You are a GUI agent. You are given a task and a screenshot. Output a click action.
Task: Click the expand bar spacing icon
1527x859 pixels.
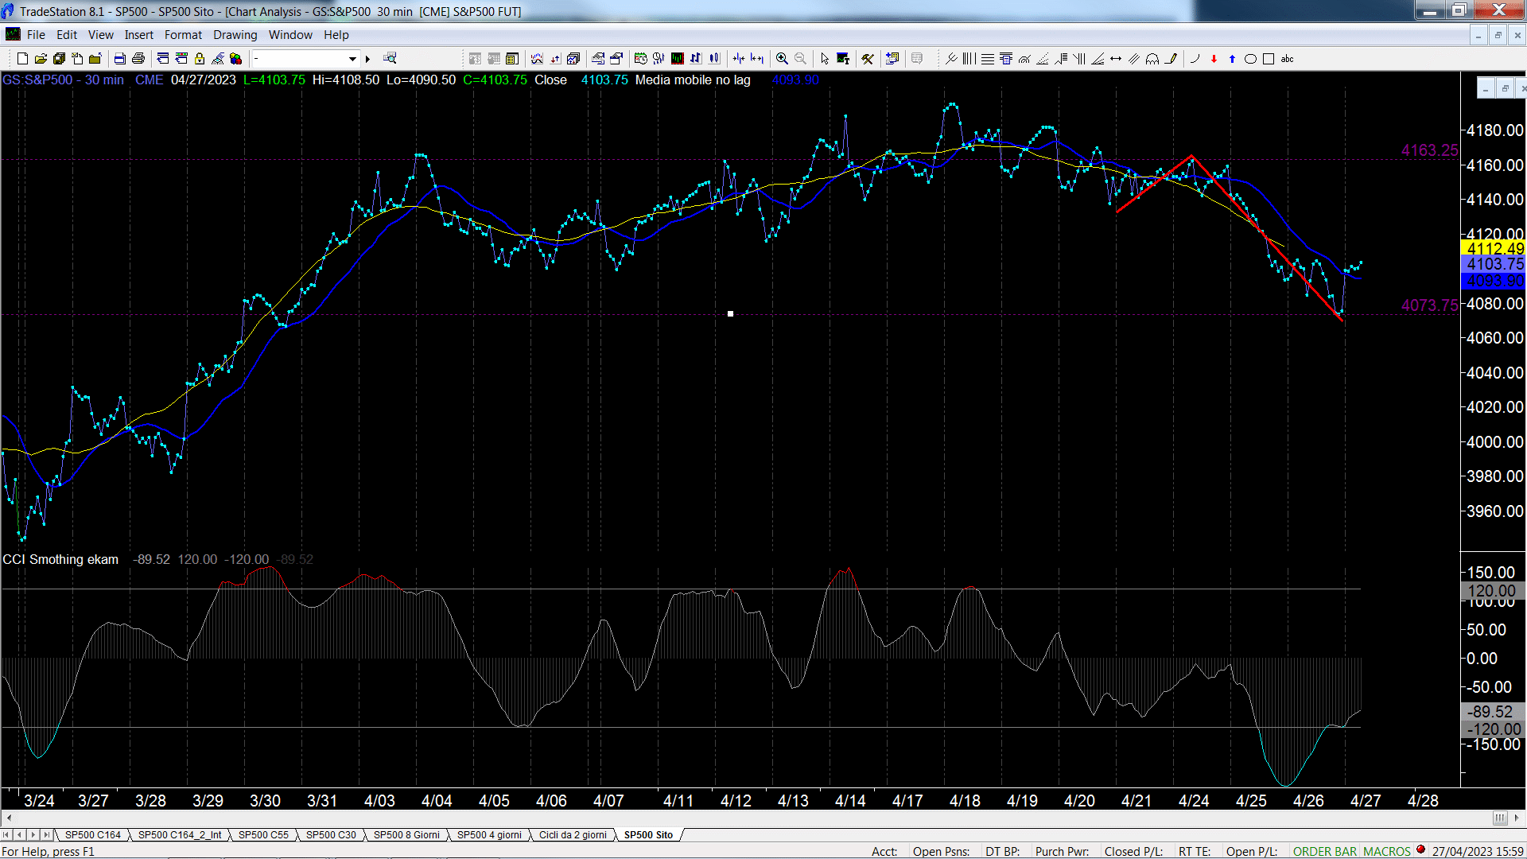[x=757, y=59]
